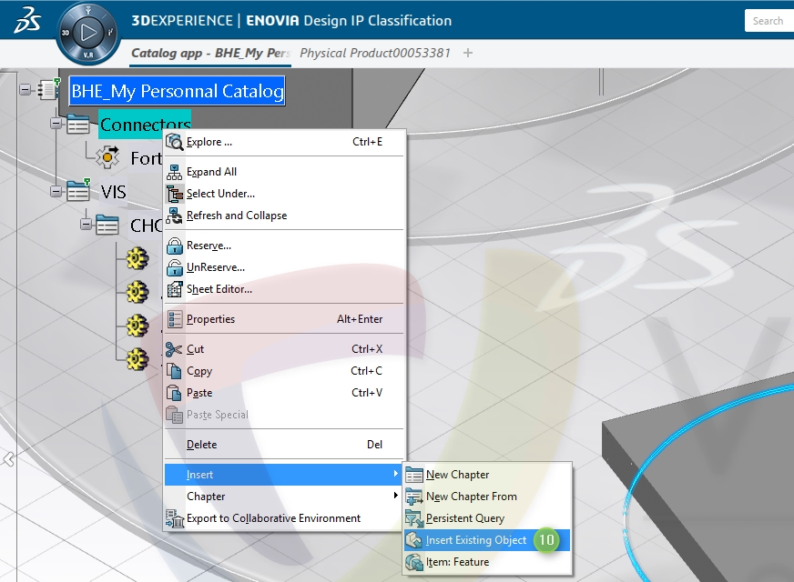The width and height of the screenshot is (794, 582).
Task: Choose Cut in the context menu
Action: click(x=284, y=349)
